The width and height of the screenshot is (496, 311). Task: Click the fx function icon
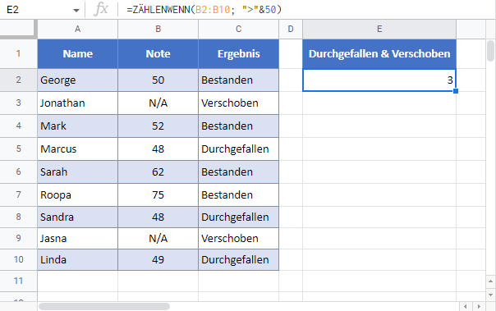101,10
